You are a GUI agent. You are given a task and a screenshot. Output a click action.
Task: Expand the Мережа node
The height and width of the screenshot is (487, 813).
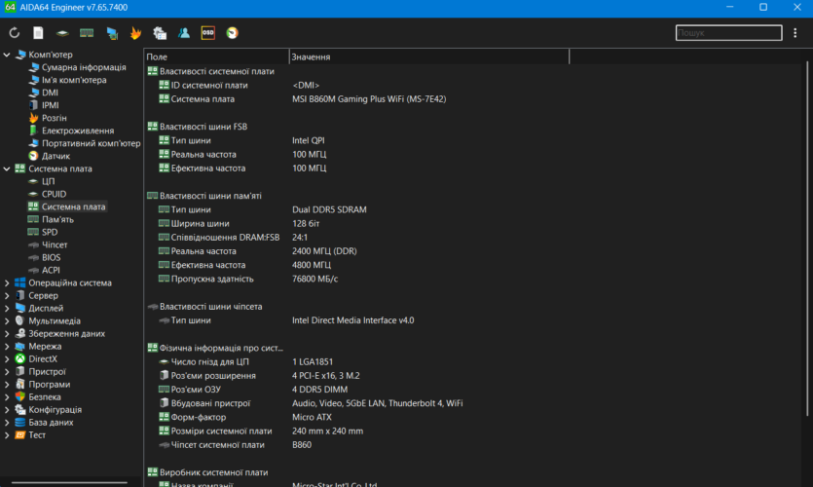coord(7,347)
